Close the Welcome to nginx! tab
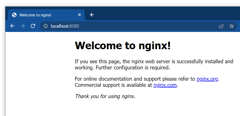240x116 pixels. [79, 15]
